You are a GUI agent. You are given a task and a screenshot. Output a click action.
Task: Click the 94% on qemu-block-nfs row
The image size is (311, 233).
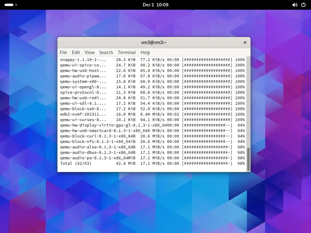tap(241, 142)
